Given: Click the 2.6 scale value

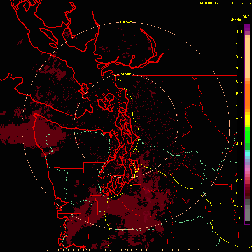Looking at the screenshot, I should pos(239,144).
